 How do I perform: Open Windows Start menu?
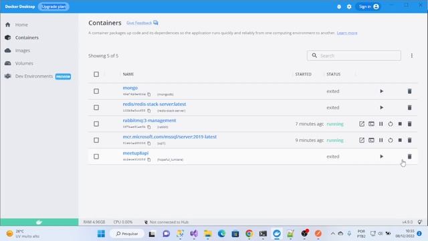pyautogui.click(x=101, y=234)
